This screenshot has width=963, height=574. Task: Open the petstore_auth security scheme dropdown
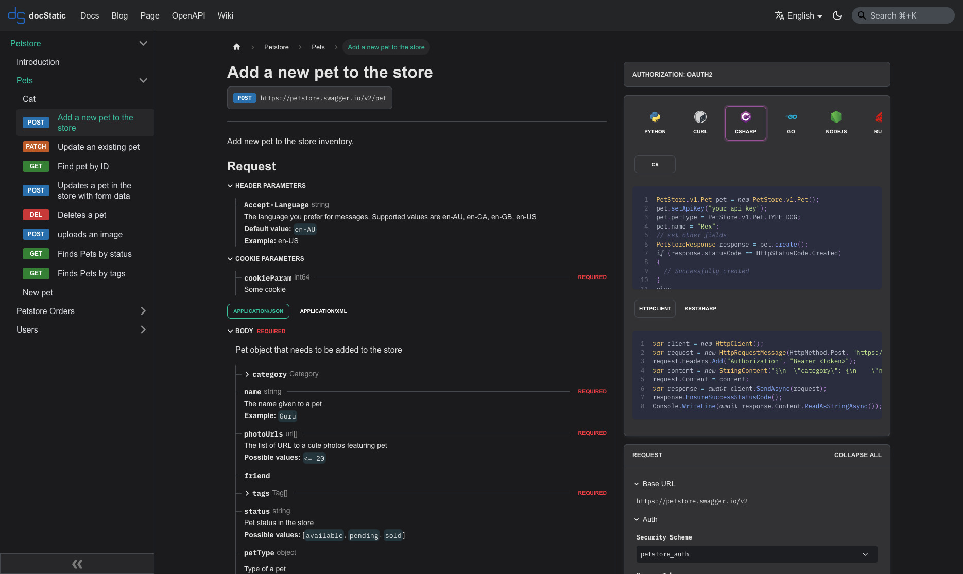pos(756,554)
